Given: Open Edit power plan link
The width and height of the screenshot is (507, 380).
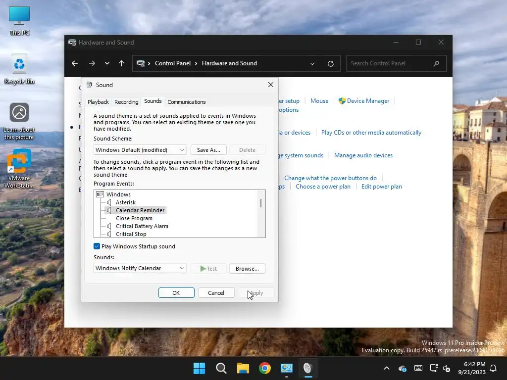Looking at the screenshot, I should click(382, 187).
